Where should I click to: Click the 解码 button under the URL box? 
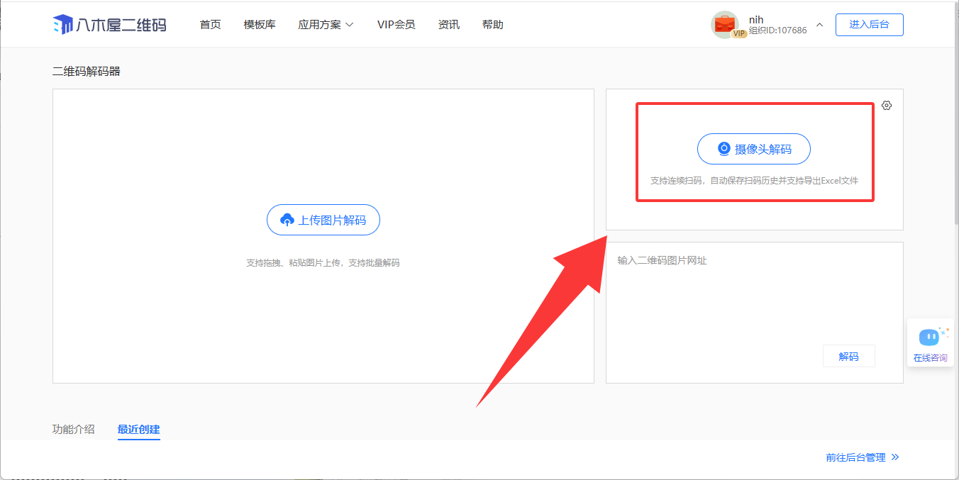848,356
